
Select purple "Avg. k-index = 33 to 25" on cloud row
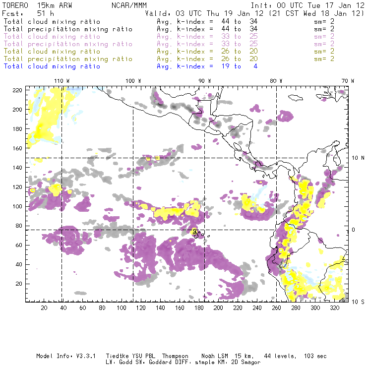[207, 37]
